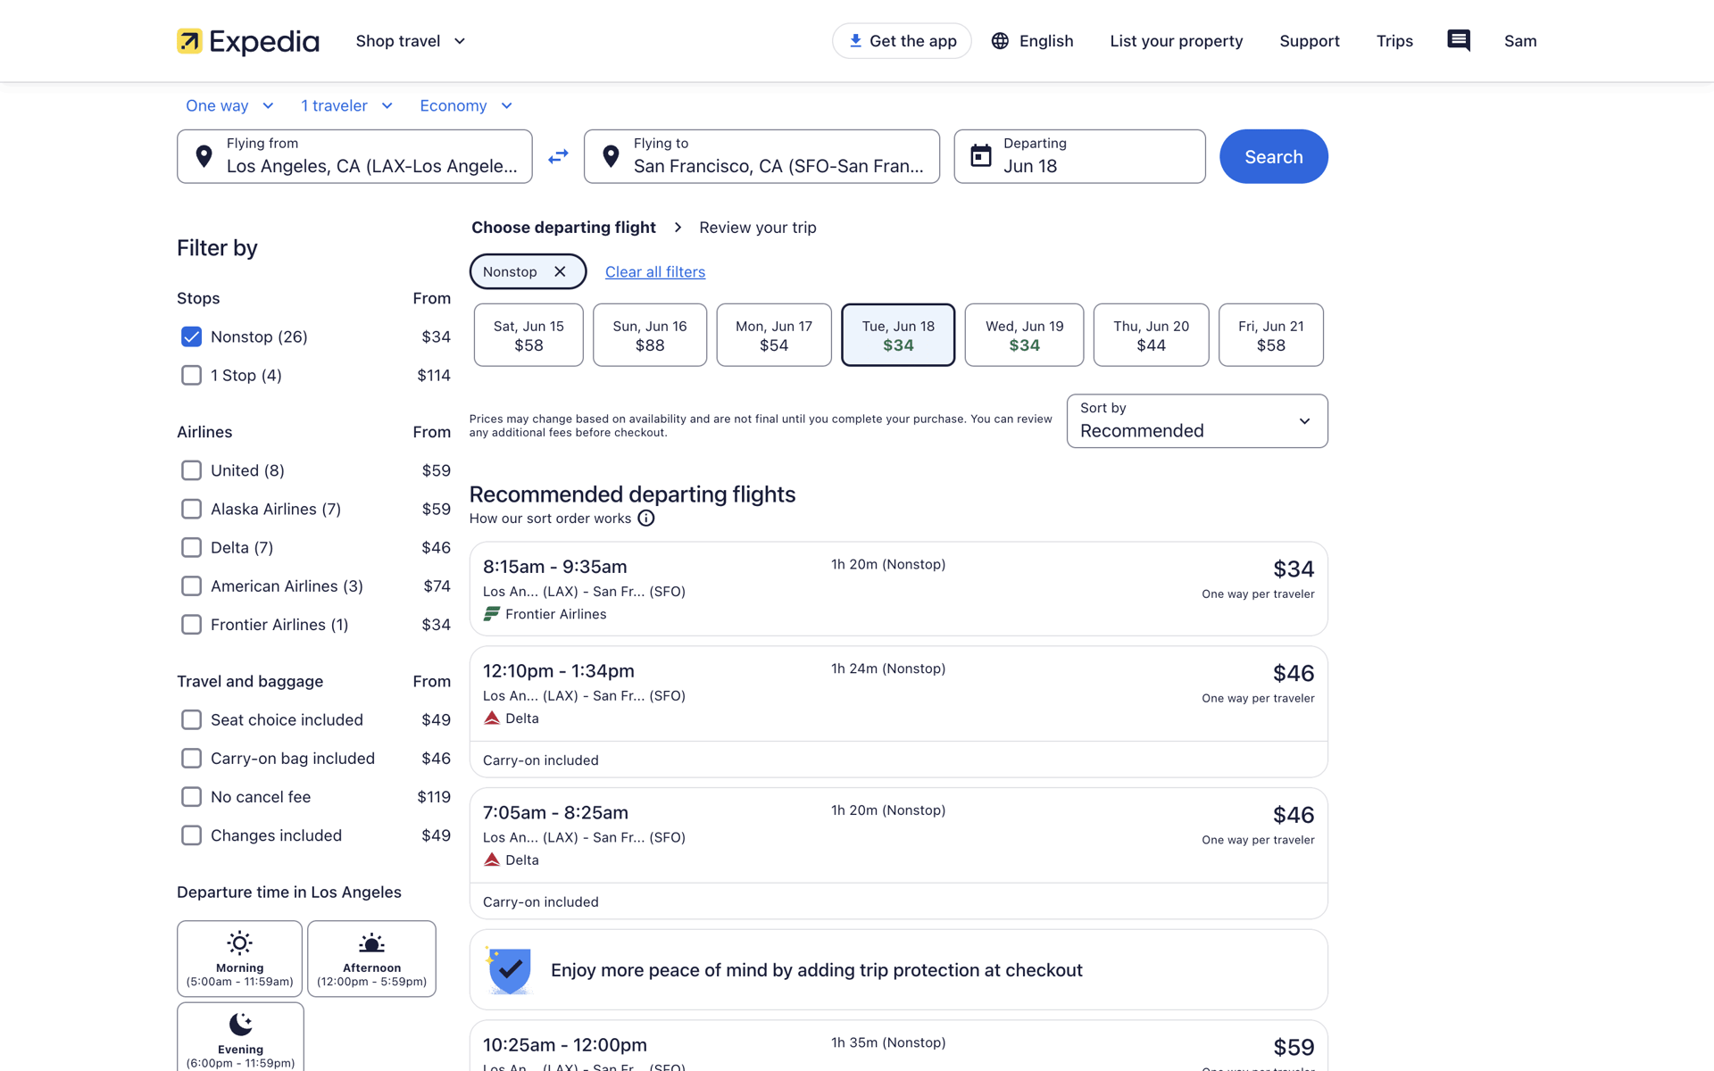Viewport: 1714px width, 1071px height.
Task: Select the Fri, Jun 21 date tab
Action: click(x=1271, y=335)
